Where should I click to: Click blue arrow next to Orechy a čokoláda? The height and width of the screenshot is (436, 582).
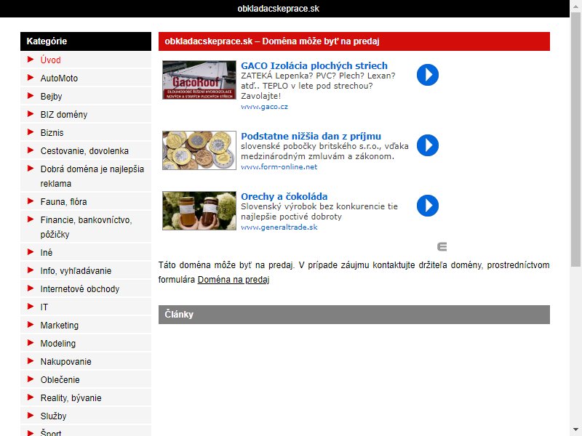tap(428, 206)
